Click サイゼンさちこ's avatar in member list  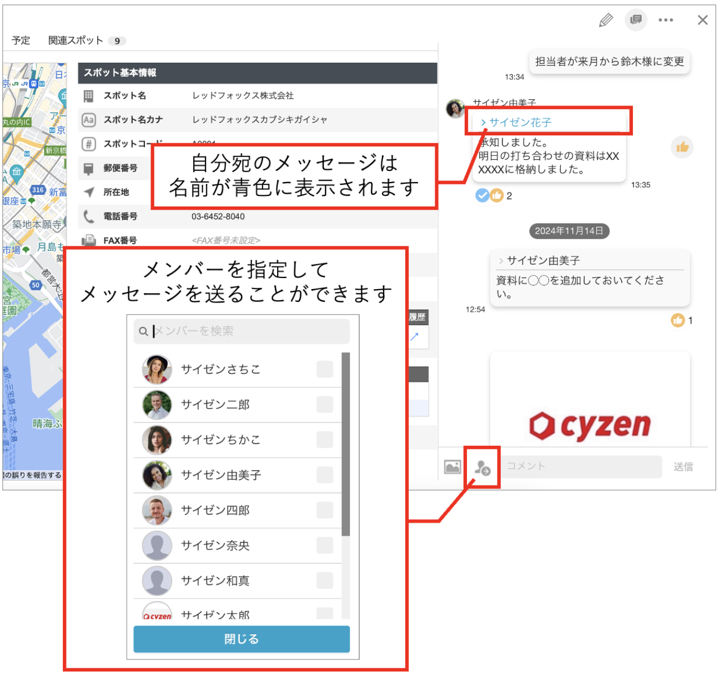coord(157,370)
